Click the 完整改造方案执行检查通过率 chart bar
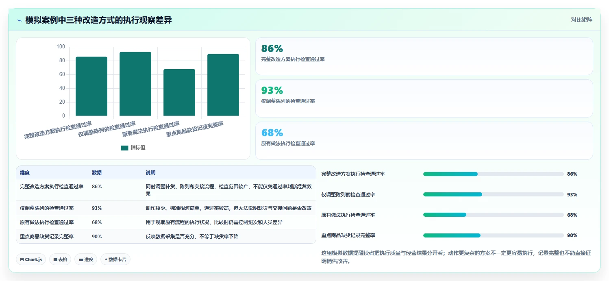The width and height of the screenshot is (609, 281). point(91,86)
